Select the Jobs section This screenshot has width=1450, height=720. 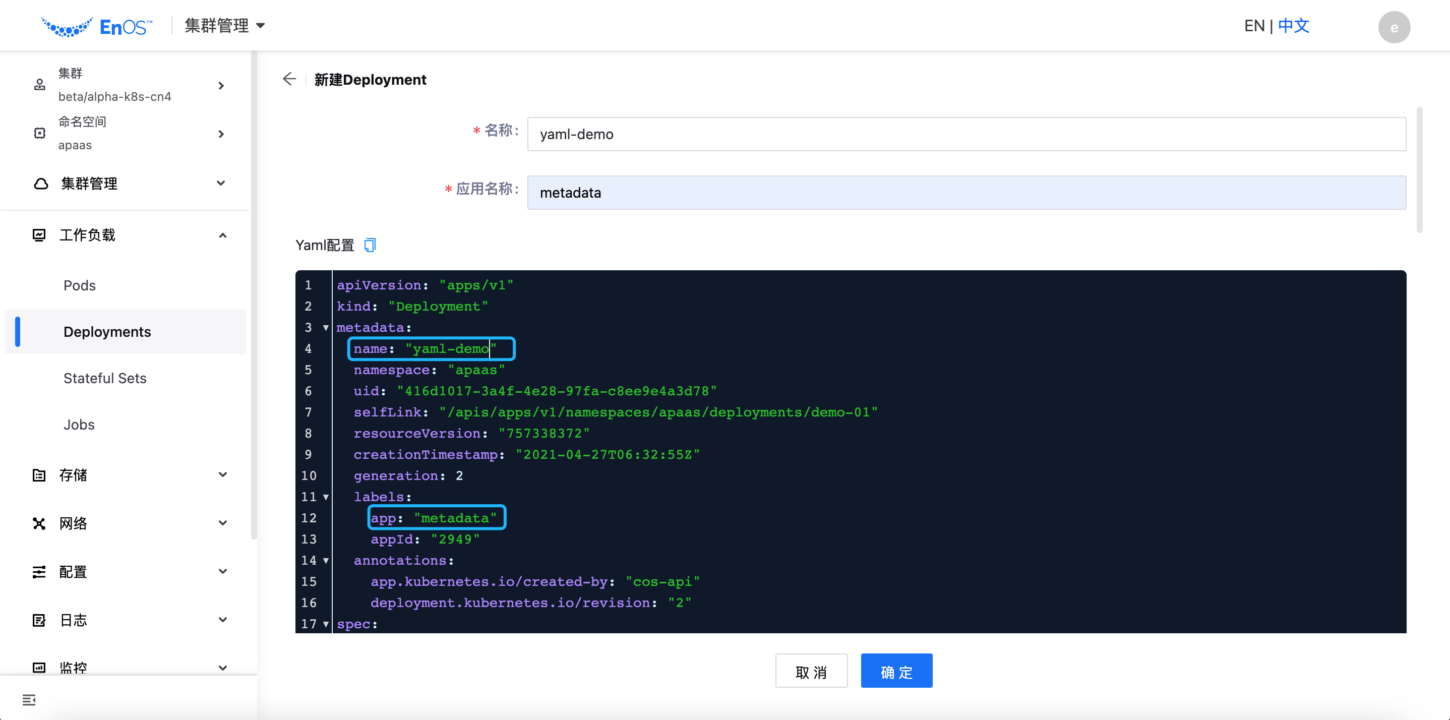(x=79, y=425)
